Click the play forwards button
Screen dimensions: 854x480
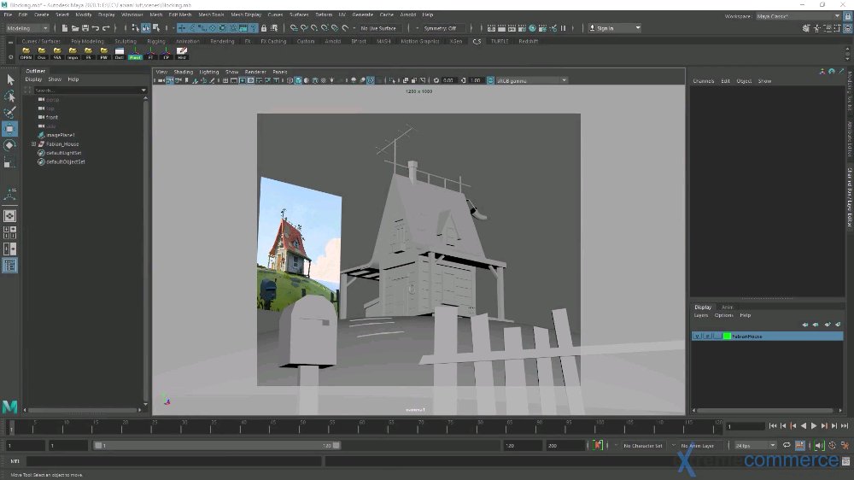(x=814, y=425)
